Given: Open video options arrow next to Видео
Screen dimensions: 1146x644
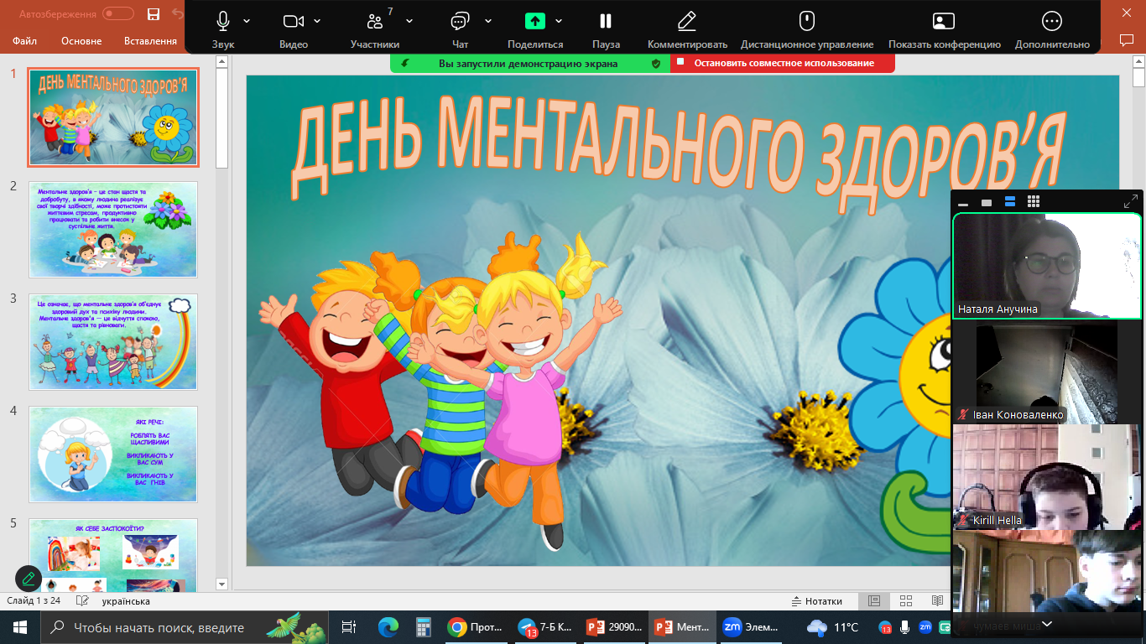Looking at the screenshot, I should click(x=317, y=20).
